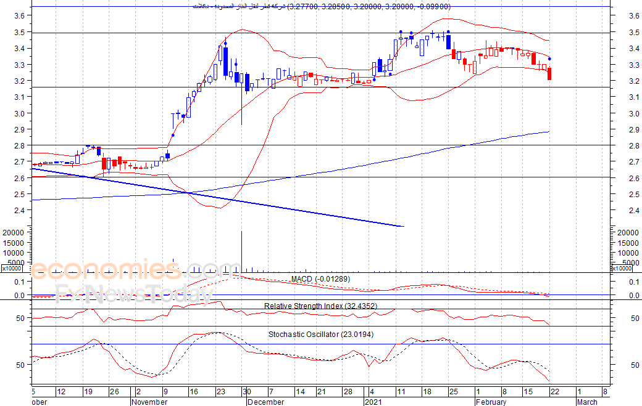
Task: Click the last red candlestick at chart's right end
Action: pos(549,73)
